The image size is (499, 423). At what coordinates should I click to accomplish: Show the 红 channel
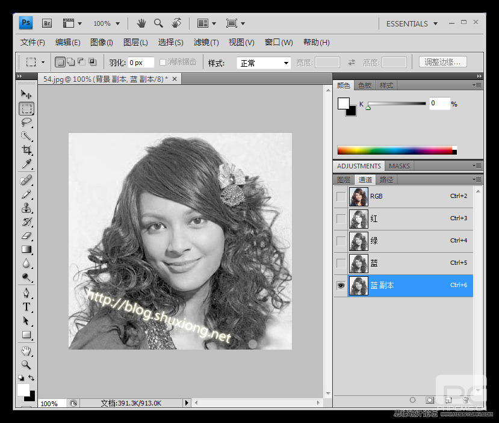[x=341, y=219]
